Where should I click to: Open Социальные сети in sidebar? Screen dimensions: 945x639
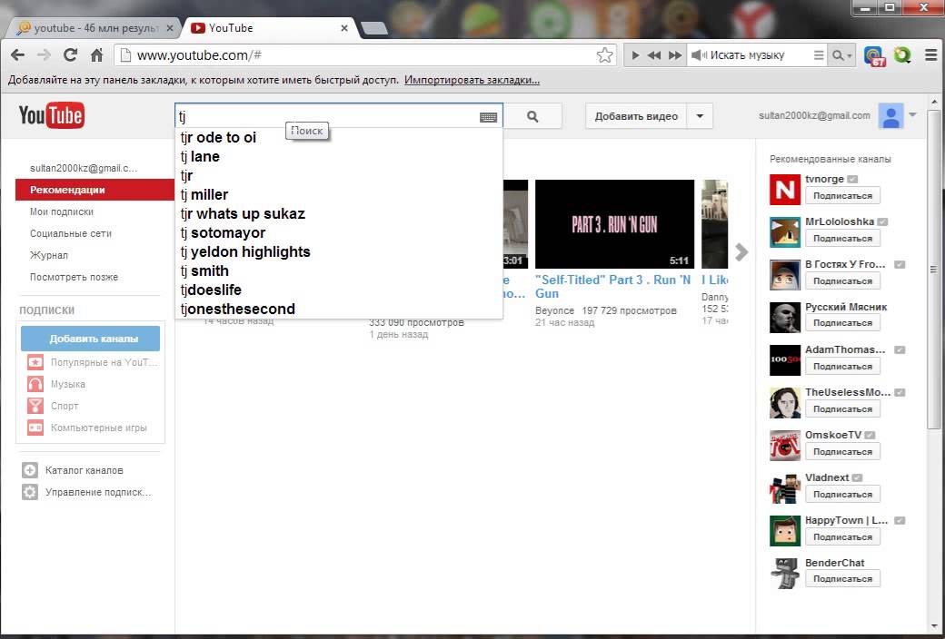71,233
